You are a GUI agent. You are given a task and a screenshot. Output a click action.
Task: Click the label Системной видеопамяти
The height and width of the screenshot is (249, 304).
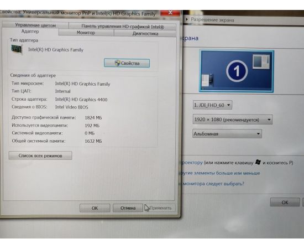37,133
